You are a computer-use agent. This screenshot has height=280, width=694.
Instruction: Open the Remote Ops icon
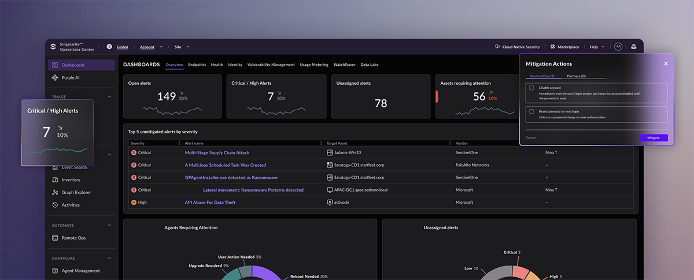(x=55, y=238)
